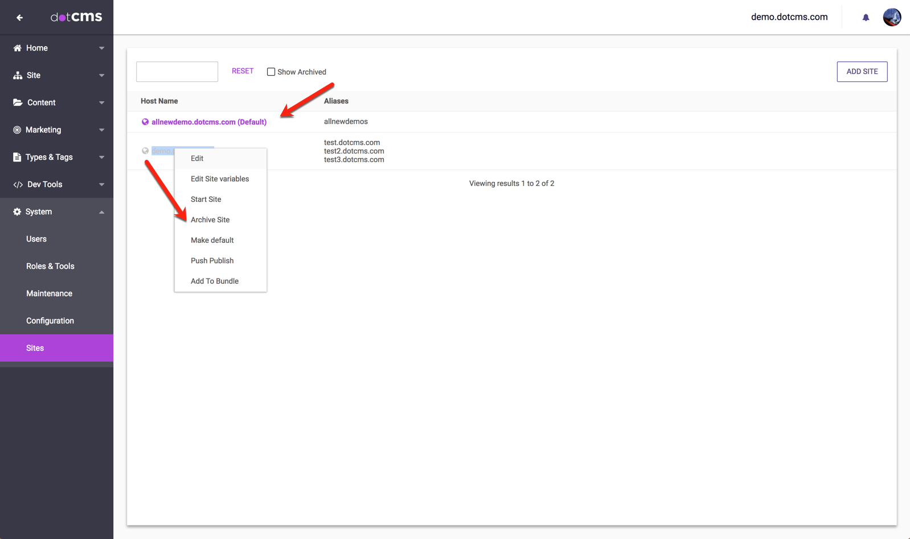Viewport: 910px width, 539px height.
Task: Click the Site sitemap icon in sidebar
Action: [17, 76]
